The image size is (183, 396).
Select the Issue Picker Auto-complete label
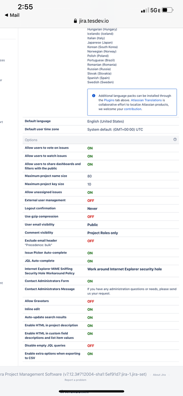pos(46,253)
